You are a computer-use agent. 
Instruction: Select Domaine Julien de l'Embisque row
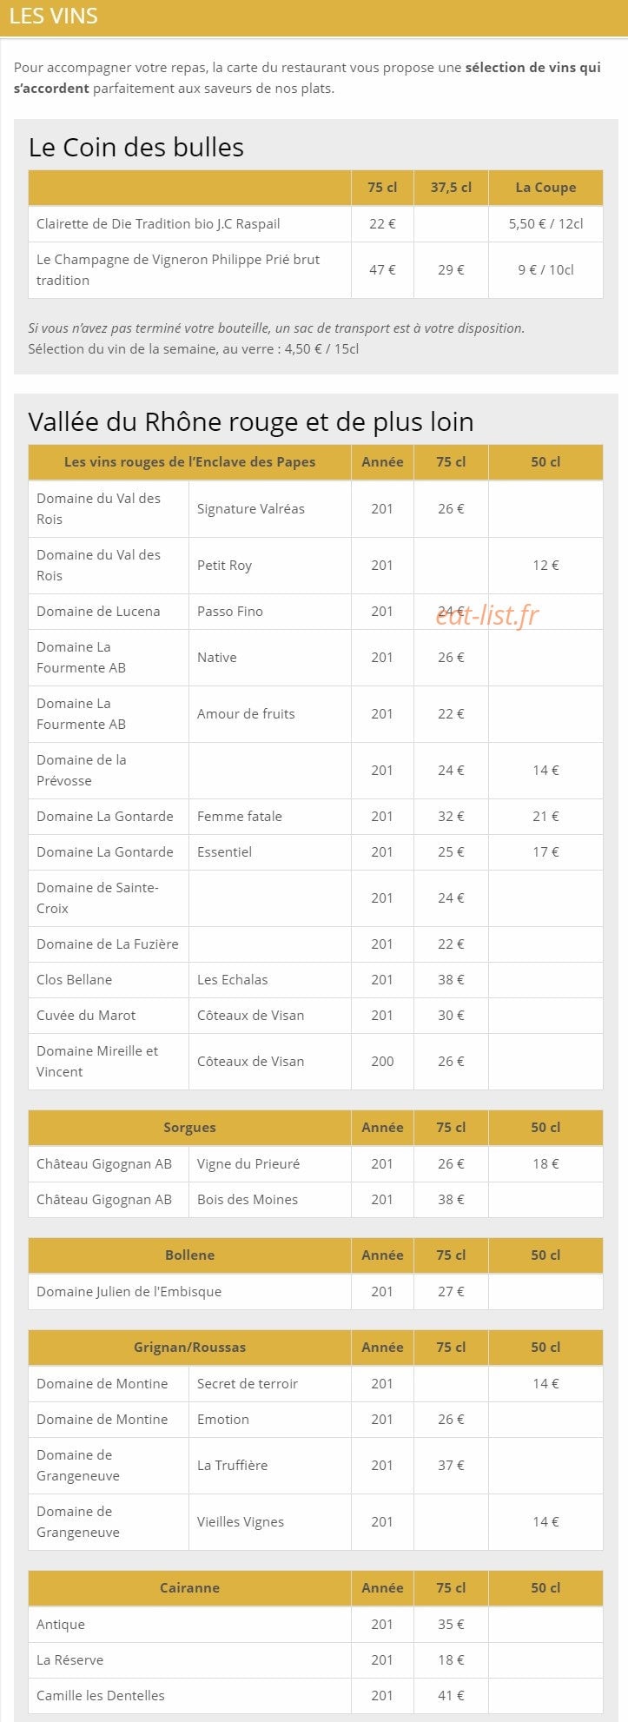(315, 1292)
